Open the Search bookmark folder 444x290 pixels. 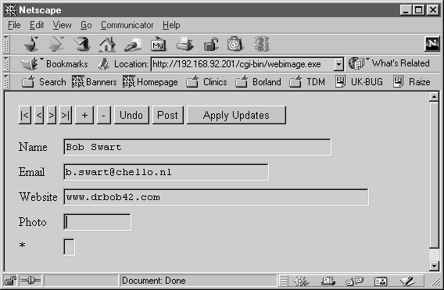[x=44, y=82]
